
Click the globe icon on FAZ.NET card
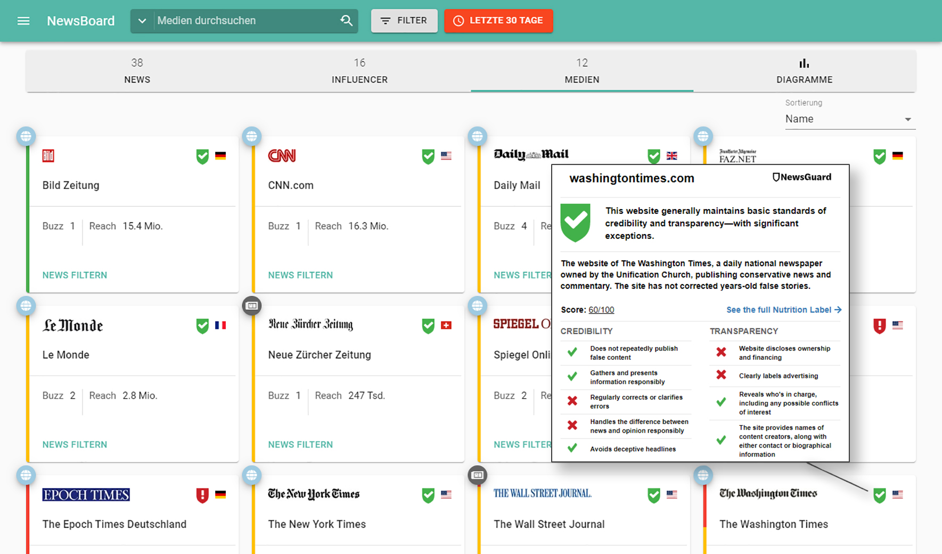[x=703, y=136]
